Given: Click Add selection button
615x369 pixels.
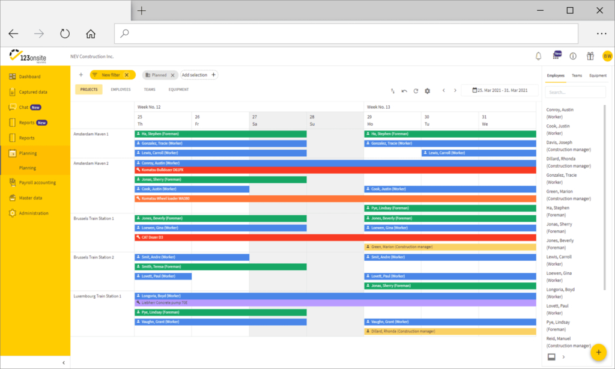Looking at the screenshot, I should (199, 75).
